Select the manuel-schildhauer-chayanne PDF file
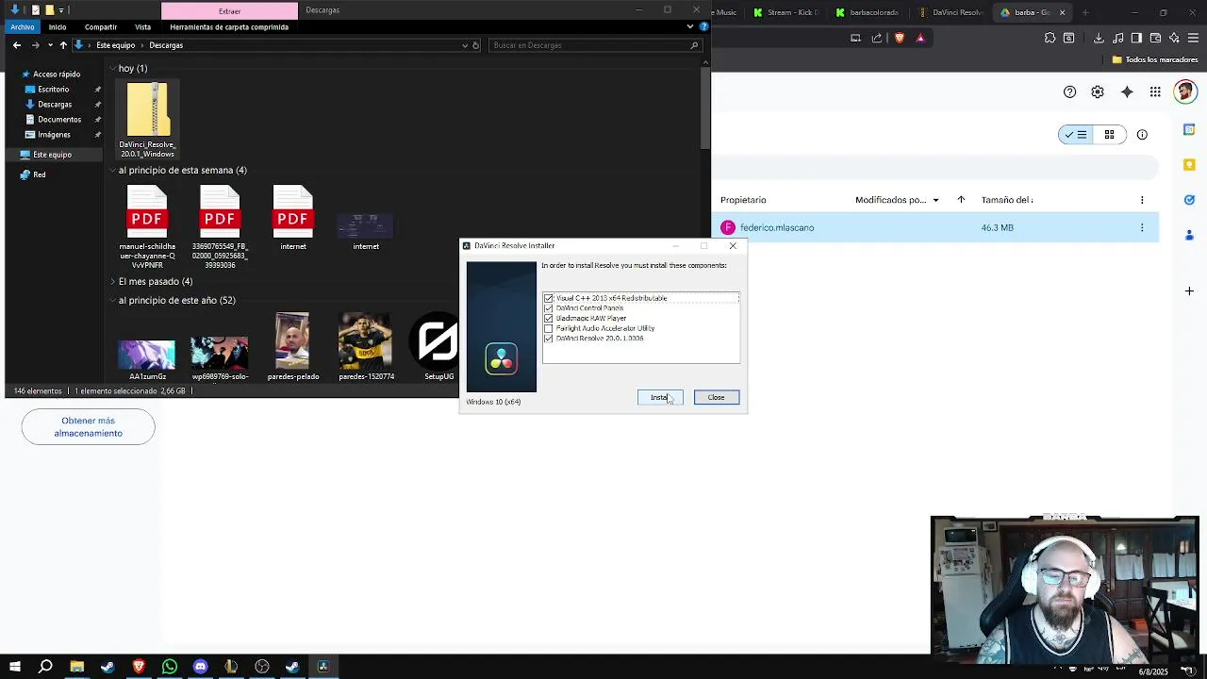Viewport: 1207px width, 679px height. [x=147, y=226]
